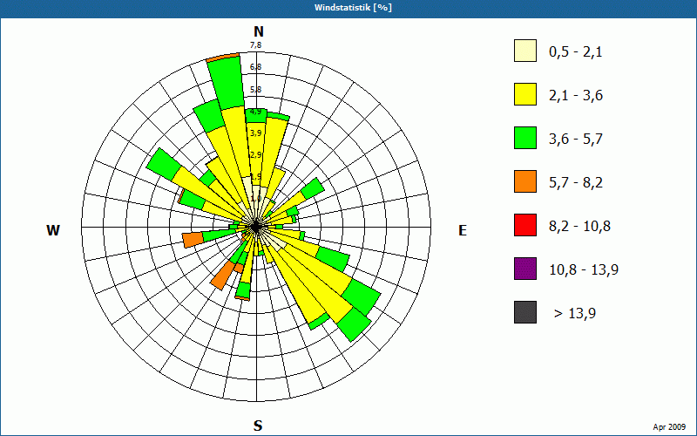This screenshot has height=436, width=697.
Task: Click the orange 5,7 - 8,2 legend swatch
Action: (x=525, y=181)
